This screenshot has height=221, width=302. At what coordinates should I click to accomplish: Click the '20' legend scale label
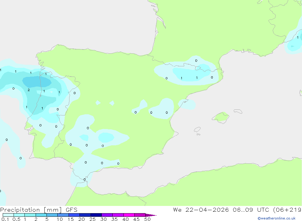tap(82, 219)
